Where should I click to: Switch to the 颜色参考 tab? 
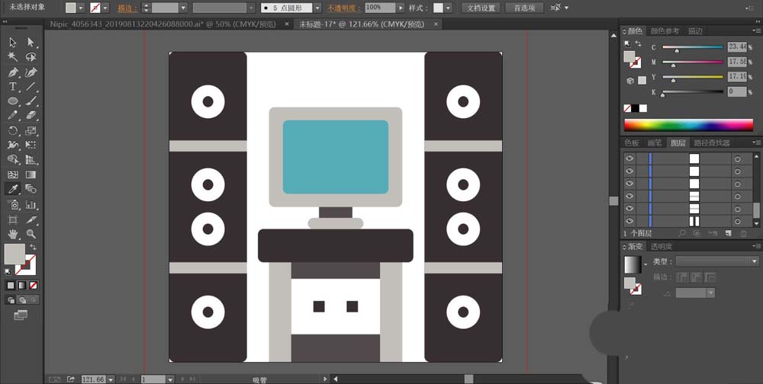pyautogui.click(x=665, y=31)
